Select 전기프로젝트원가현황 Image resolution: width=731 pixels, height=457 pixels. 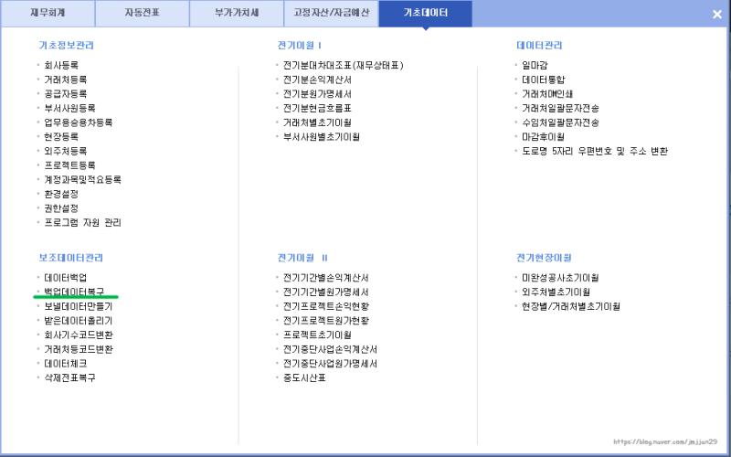click(x=326, y=321)
